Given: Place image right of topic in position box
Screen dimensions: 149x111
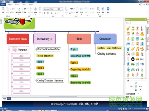Looking at the screenshot, I should tap(141, 86).
